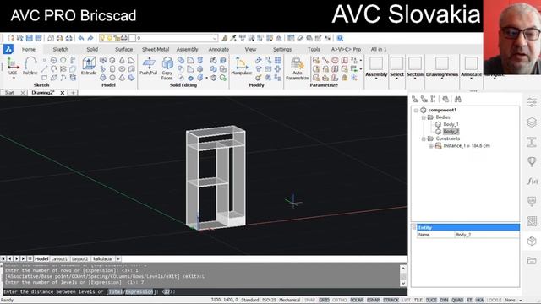Open the f(x) parameters panel icon
This screenshot has height=304, width=541.
(x=532, y=181)
